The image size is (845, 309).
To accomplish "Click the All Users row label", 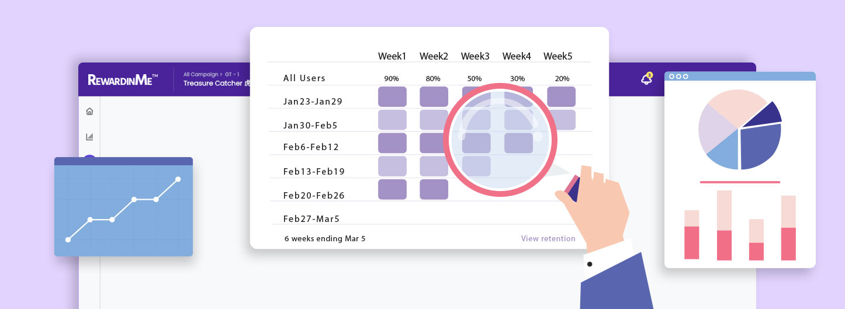I will [x=304, y=78].
